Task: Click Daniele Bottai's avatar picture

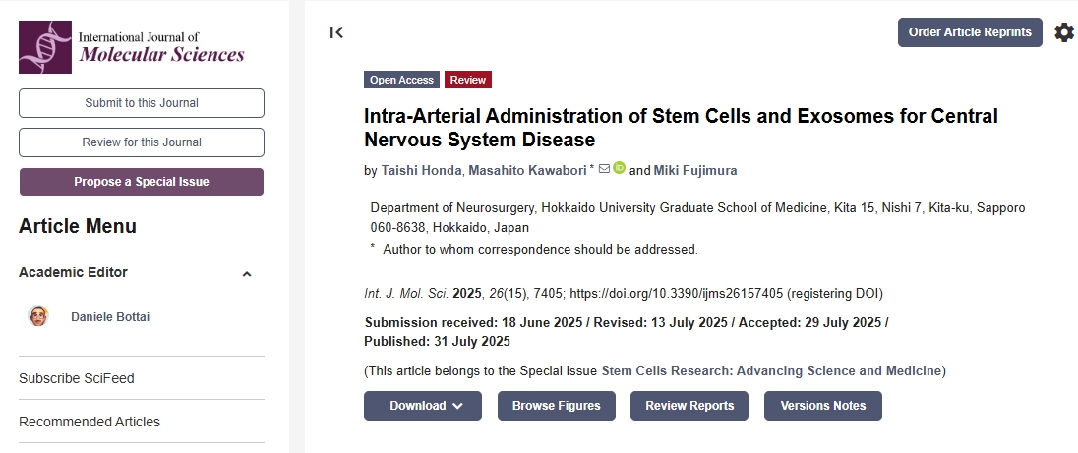Action: pyautogui.click(x=38, y=316)
